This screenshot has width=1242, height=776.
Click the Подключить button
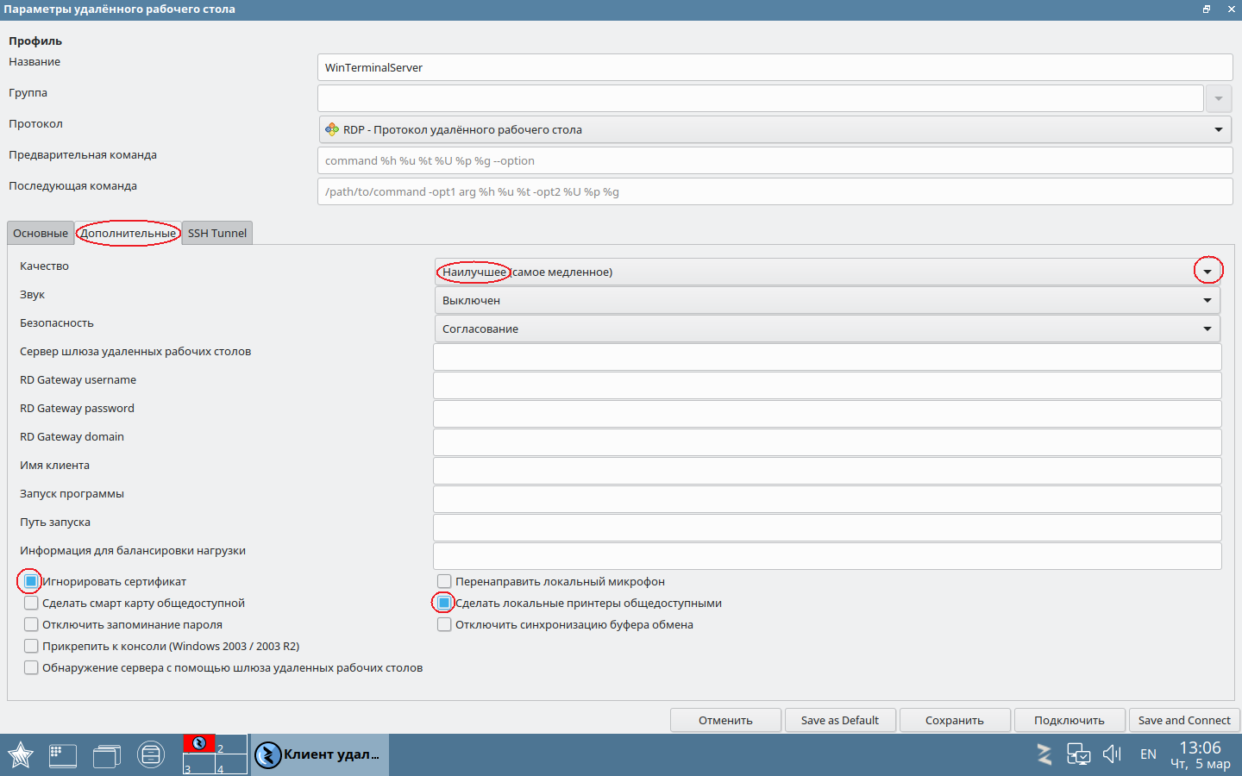(1069, 720)
